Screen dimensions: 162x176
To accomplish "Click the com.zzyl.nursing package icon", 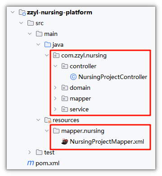I will point(56,56).
